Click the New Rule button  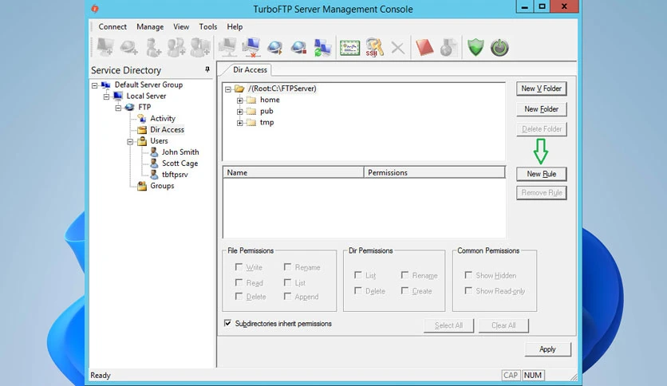click(542, 174)
